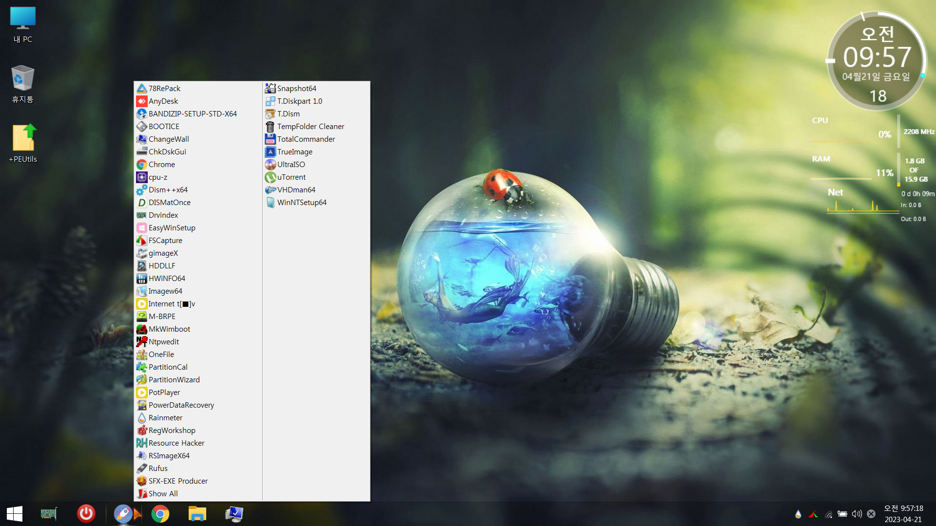Open gimageX entry
Image resolution: width=936 pixels, height=526 pixels.
[x=198, y=253]
